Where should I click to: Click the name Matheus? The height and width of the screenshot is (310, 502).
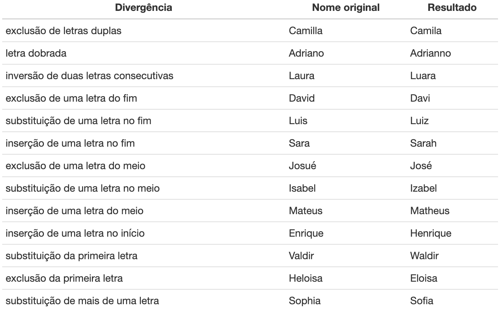430,211
